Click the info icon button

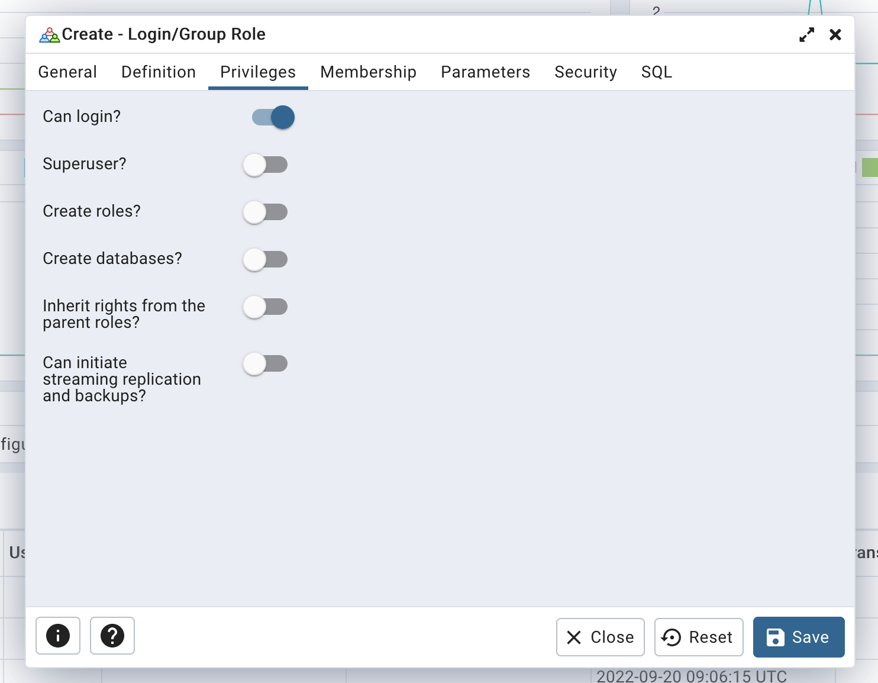(58, 636)
